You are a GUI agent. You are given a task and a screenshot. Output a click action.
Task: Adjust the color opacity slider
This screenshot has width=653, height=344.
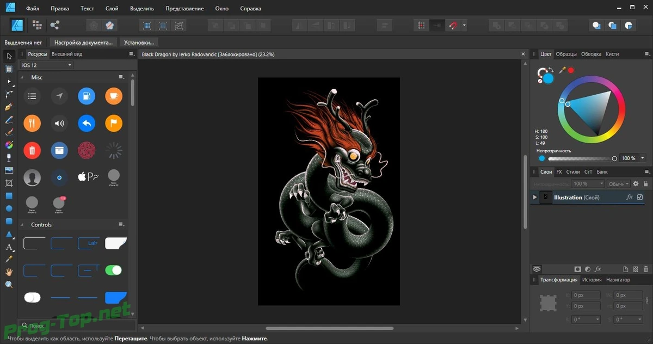click(x=582, y=158)
